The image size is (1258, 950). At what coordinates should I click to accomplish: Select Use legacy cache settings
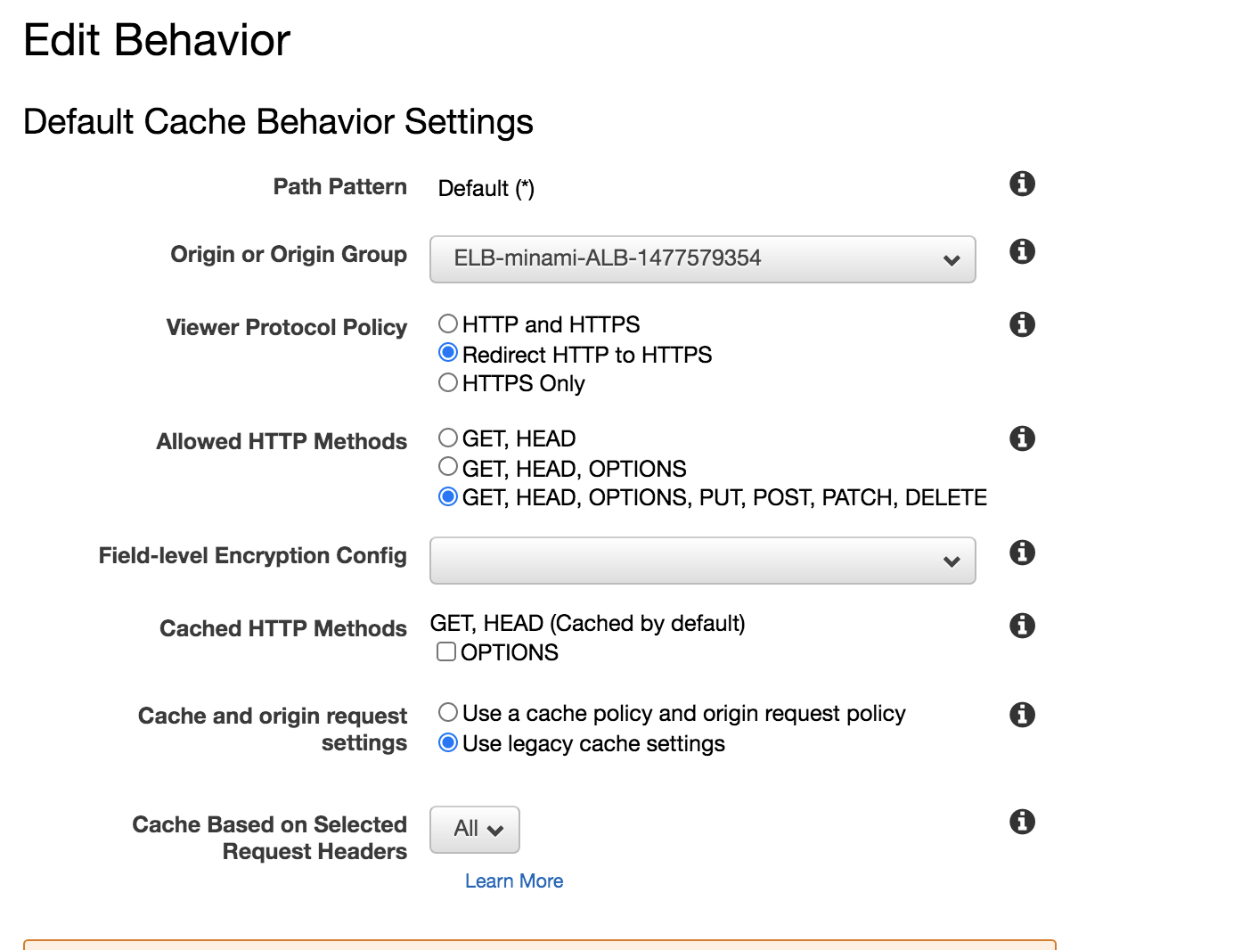click(448, 742)
